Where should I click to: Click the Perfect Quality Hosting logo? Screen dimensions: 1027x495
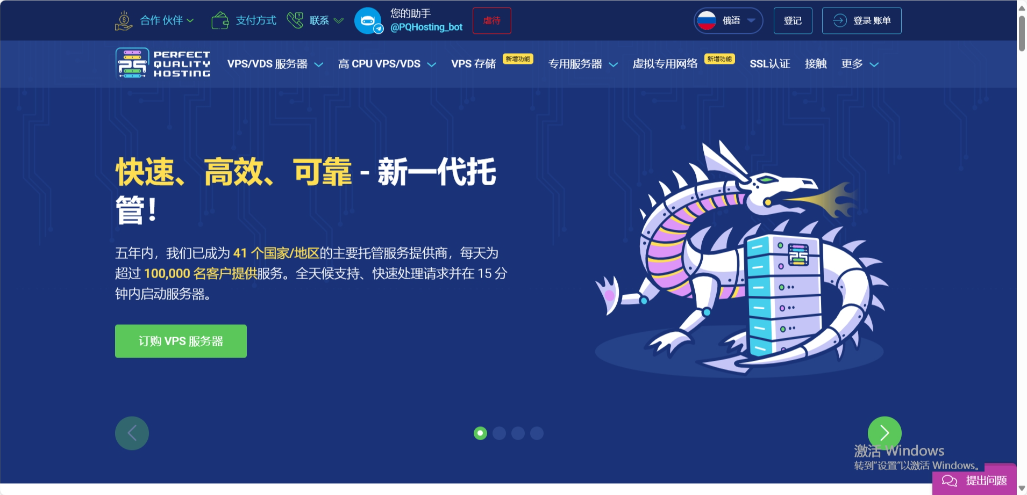[x=162, y=63]
